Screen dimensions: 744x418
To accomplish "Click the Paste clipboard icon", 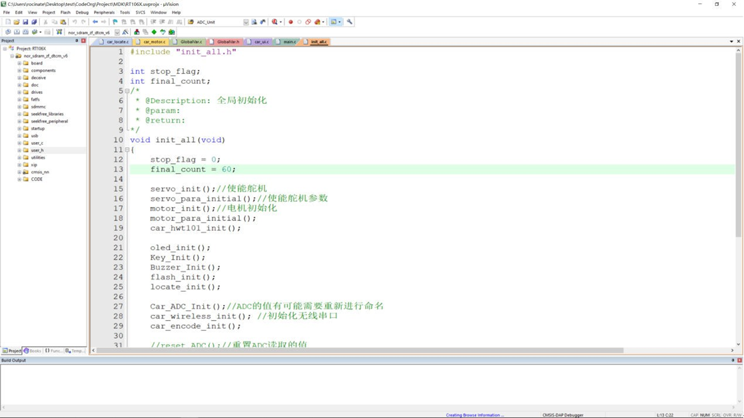I will coord(63,22).
